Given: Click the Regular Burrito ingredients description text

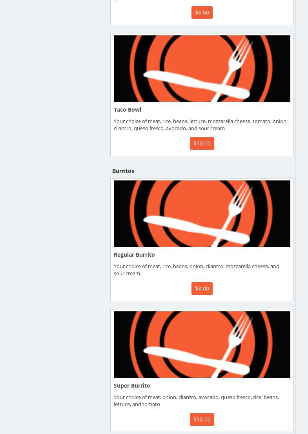Looking at the screenshot, I should pos(196,270).
